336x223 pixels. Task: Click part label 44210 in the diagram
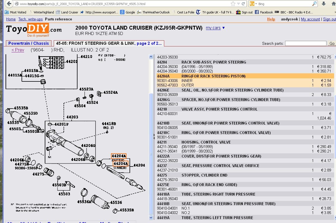[86, 57]
